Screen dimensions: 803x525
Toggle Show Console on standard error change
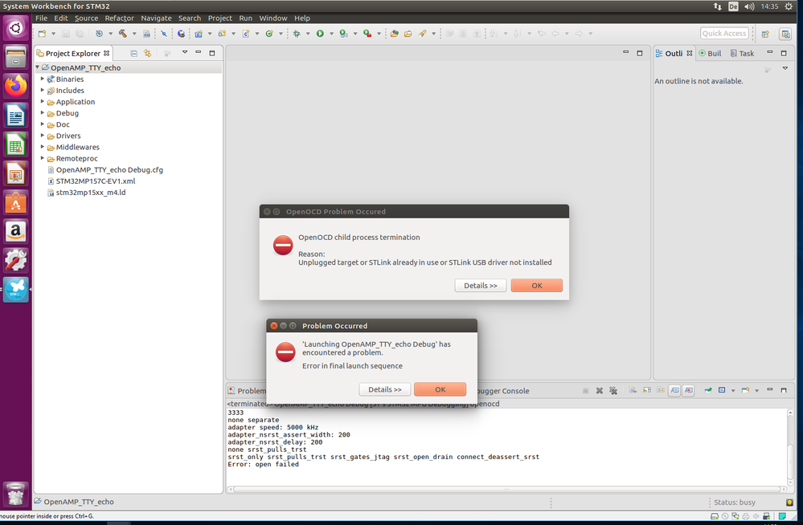689,390
